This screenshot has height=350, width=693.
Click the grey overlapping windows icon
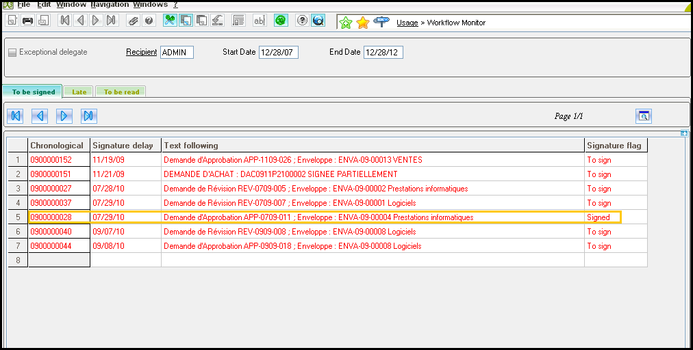coord(201,21)
